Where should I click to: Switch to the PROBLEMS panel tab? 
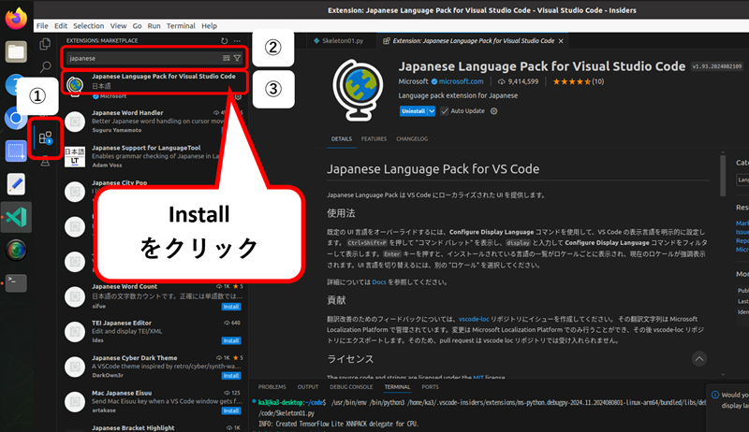coord(272,387)
